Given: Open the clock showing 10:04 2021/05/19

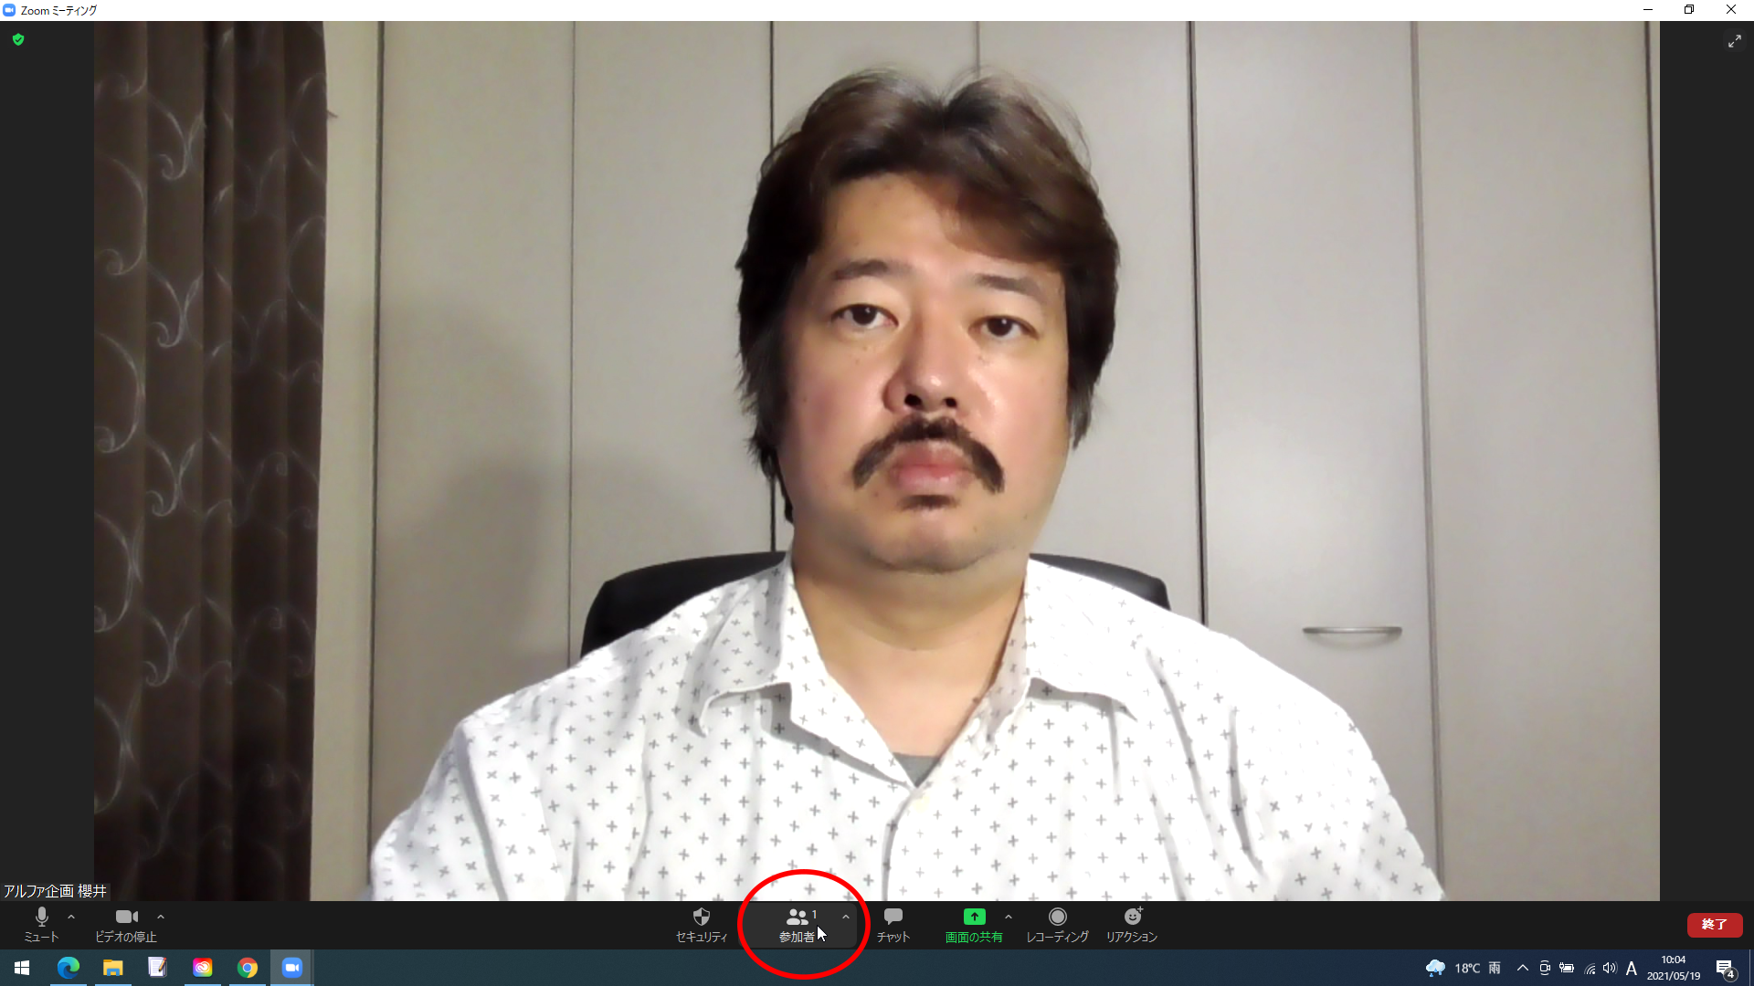Looking at the screenshot, I should 1674,968.
